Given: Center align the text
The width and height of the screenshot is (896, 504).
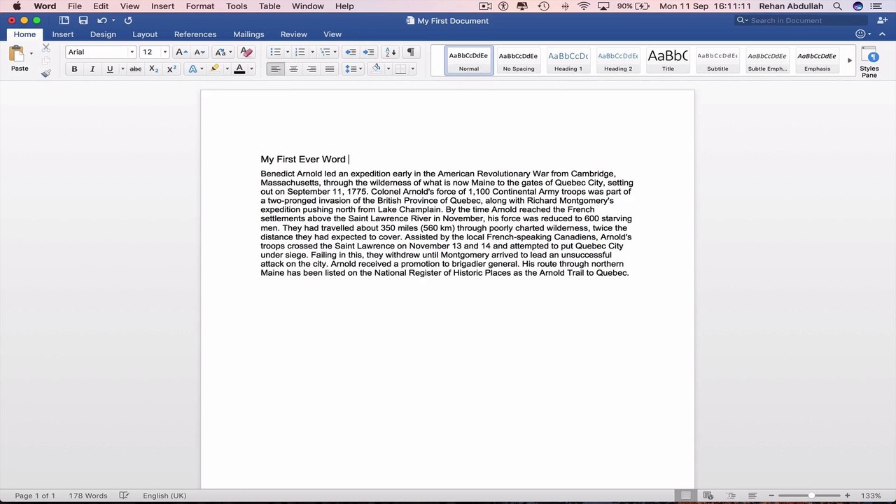Looking at the screenshot, I should pos(293,69).
